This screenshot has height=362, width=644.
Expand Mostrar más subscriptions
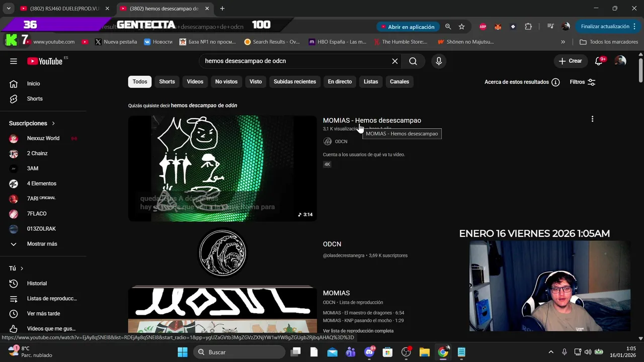tap(43, 244)
